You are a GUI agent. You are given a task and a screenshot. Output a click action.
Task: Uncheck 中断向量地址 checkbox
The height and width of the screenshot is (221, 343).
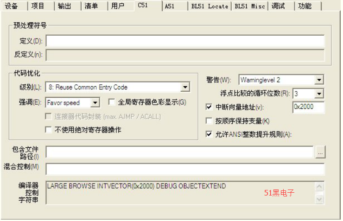[x=209, y=107]
